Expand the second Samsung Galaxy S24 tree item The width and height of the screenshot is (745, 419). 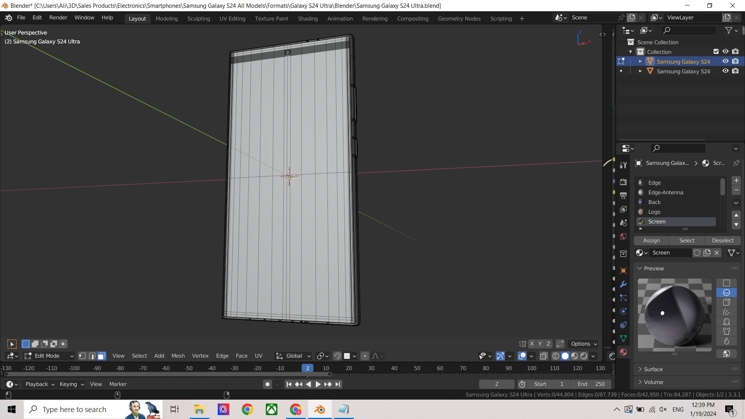click(x=640, y=71)
